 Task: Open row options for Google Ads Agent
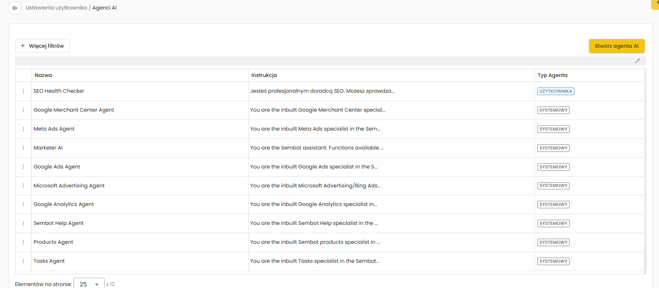tap(23, 167)
